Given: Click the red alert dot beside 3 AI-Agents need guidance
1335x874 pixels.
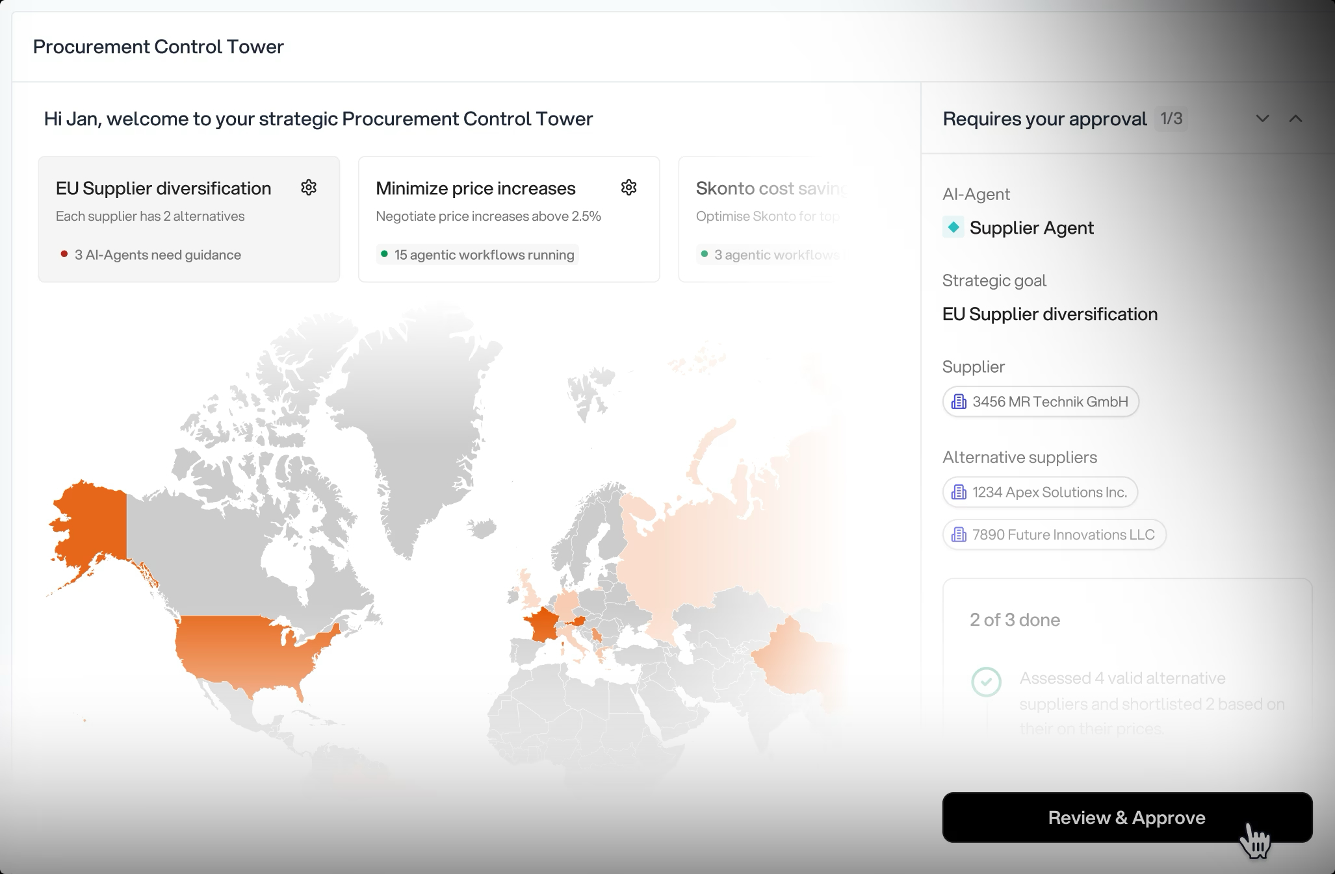Looking at the screenshot, I should (64, 255).
